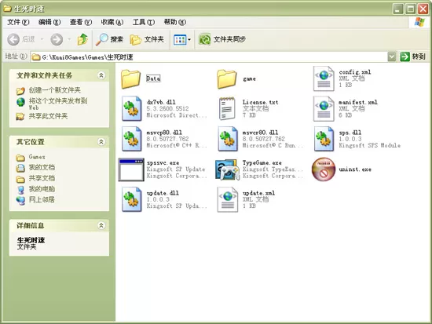This screenshot has height=324, width=432.
Task: Click the dx7vb.dll file name
Action: tap(161, 102)
